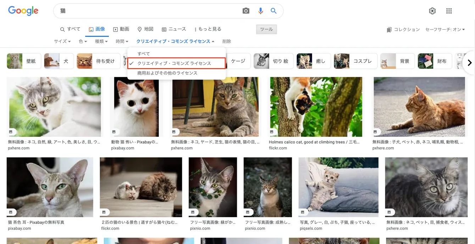Open the pixnio kitten with green leaves image
The height and width of the screenshot is (244, 475).
(x=213, y=187)
